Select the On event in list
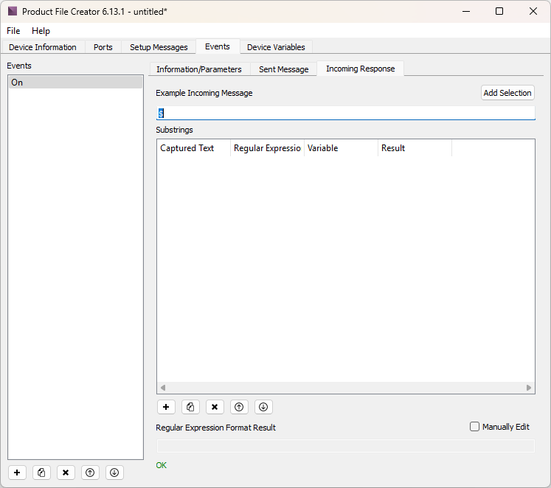This screenshot has width=551, height=488. [74, 83]
